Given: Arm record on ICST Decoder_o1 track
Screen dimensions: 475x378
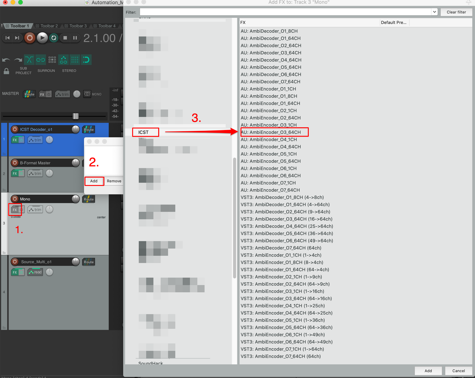Looking at the screenshot, I should click(x=15, y=129).
